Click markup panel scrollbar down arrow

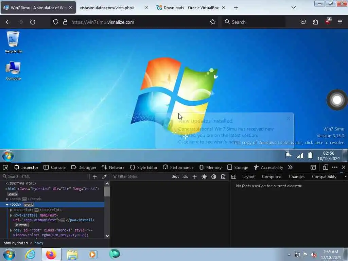tap(107, 236)
